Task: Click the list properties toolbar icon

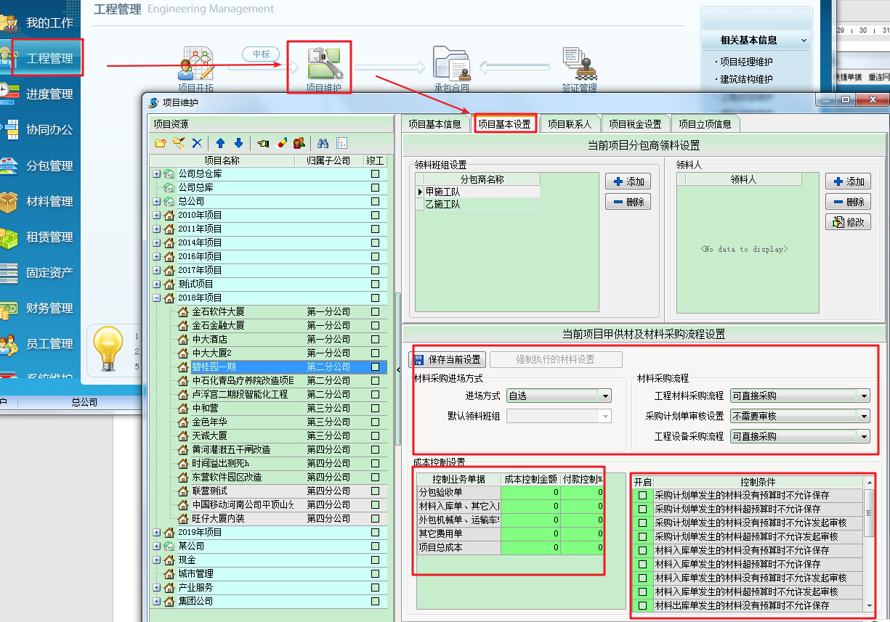Action: point(341,143)
